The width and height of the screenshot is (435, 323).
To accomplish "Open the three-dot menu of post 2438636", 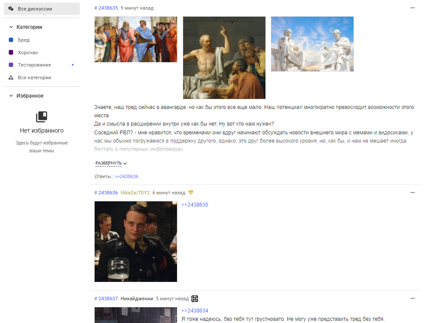I will click(413, 193).
